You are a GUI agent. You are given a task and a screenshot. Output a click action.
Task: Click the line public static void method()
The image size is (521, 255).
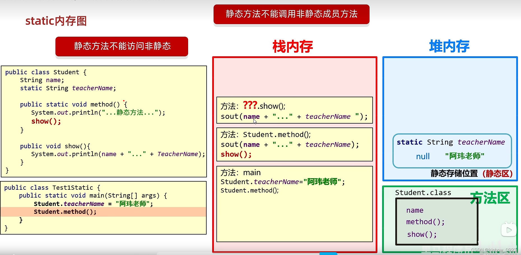pyautogui.click(x=74, y=105)
